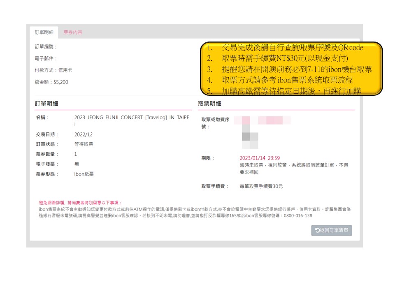Click the concert name 2023 JEONG EUNJI CONCERT
This screenshot has width=395, height=296.
[x=131, y=118]
